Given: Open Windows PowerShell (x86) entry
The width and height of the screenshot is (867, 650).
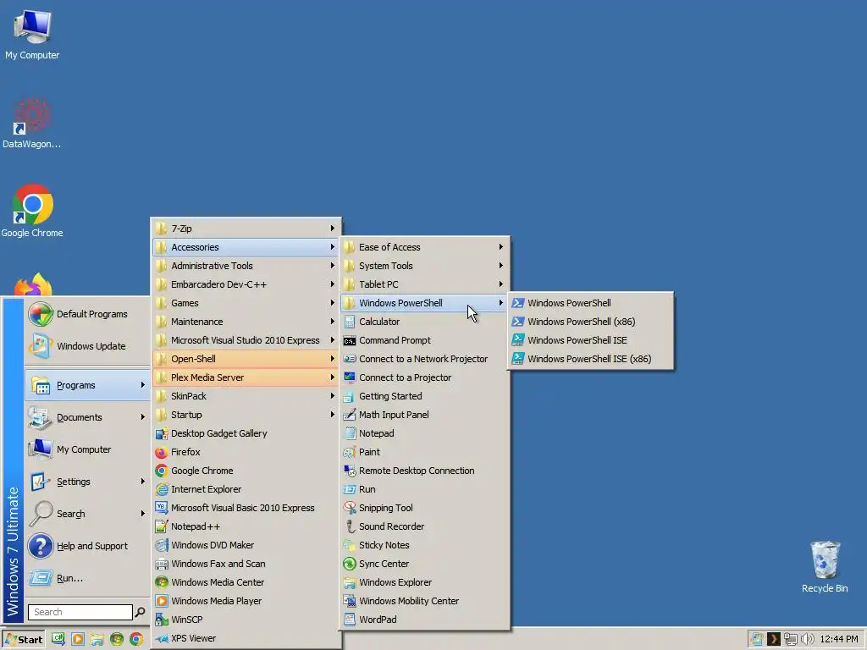Looking at the screenshot, I should (590, 322).
